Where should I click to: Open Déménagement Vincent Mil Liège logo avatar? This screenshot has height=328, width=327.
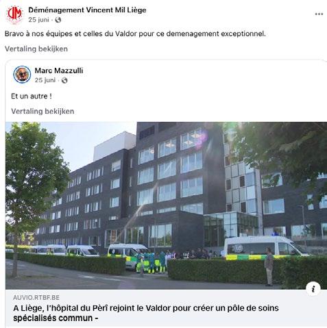[14, 14]
